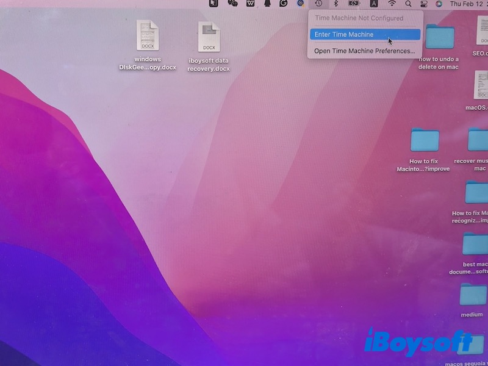The width and height of the screenshot is (488, 366).
Task: Click the Time Machine clock icon
Action: tap(317, 5)
